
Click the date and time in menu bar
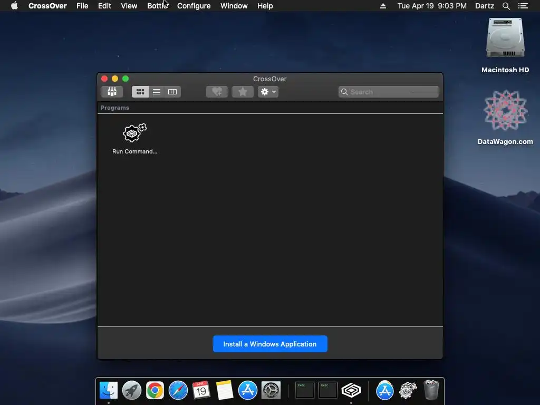(432, 6)
